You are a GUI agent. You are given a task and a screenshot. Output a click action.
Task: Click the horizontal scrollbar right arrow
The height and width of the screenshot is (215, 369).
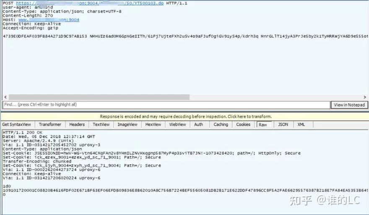pos(364,97)
